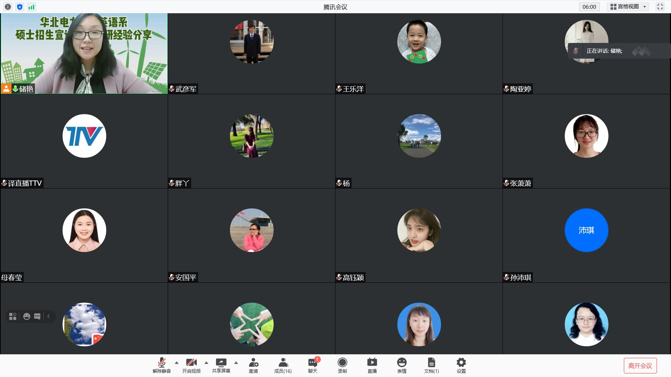Screen dimensions: 671x377
Task: Select 杨 landscape photo avatar
Action: 419,136
